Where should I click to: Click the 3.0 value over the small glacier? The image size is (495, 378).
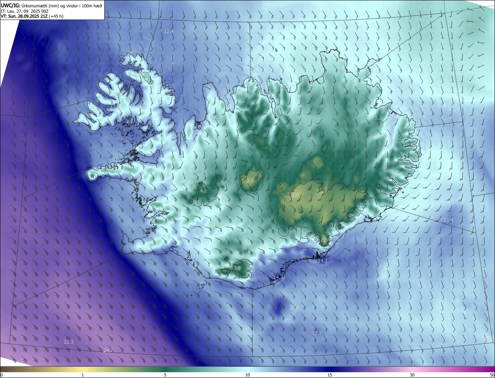pos(250,180)
